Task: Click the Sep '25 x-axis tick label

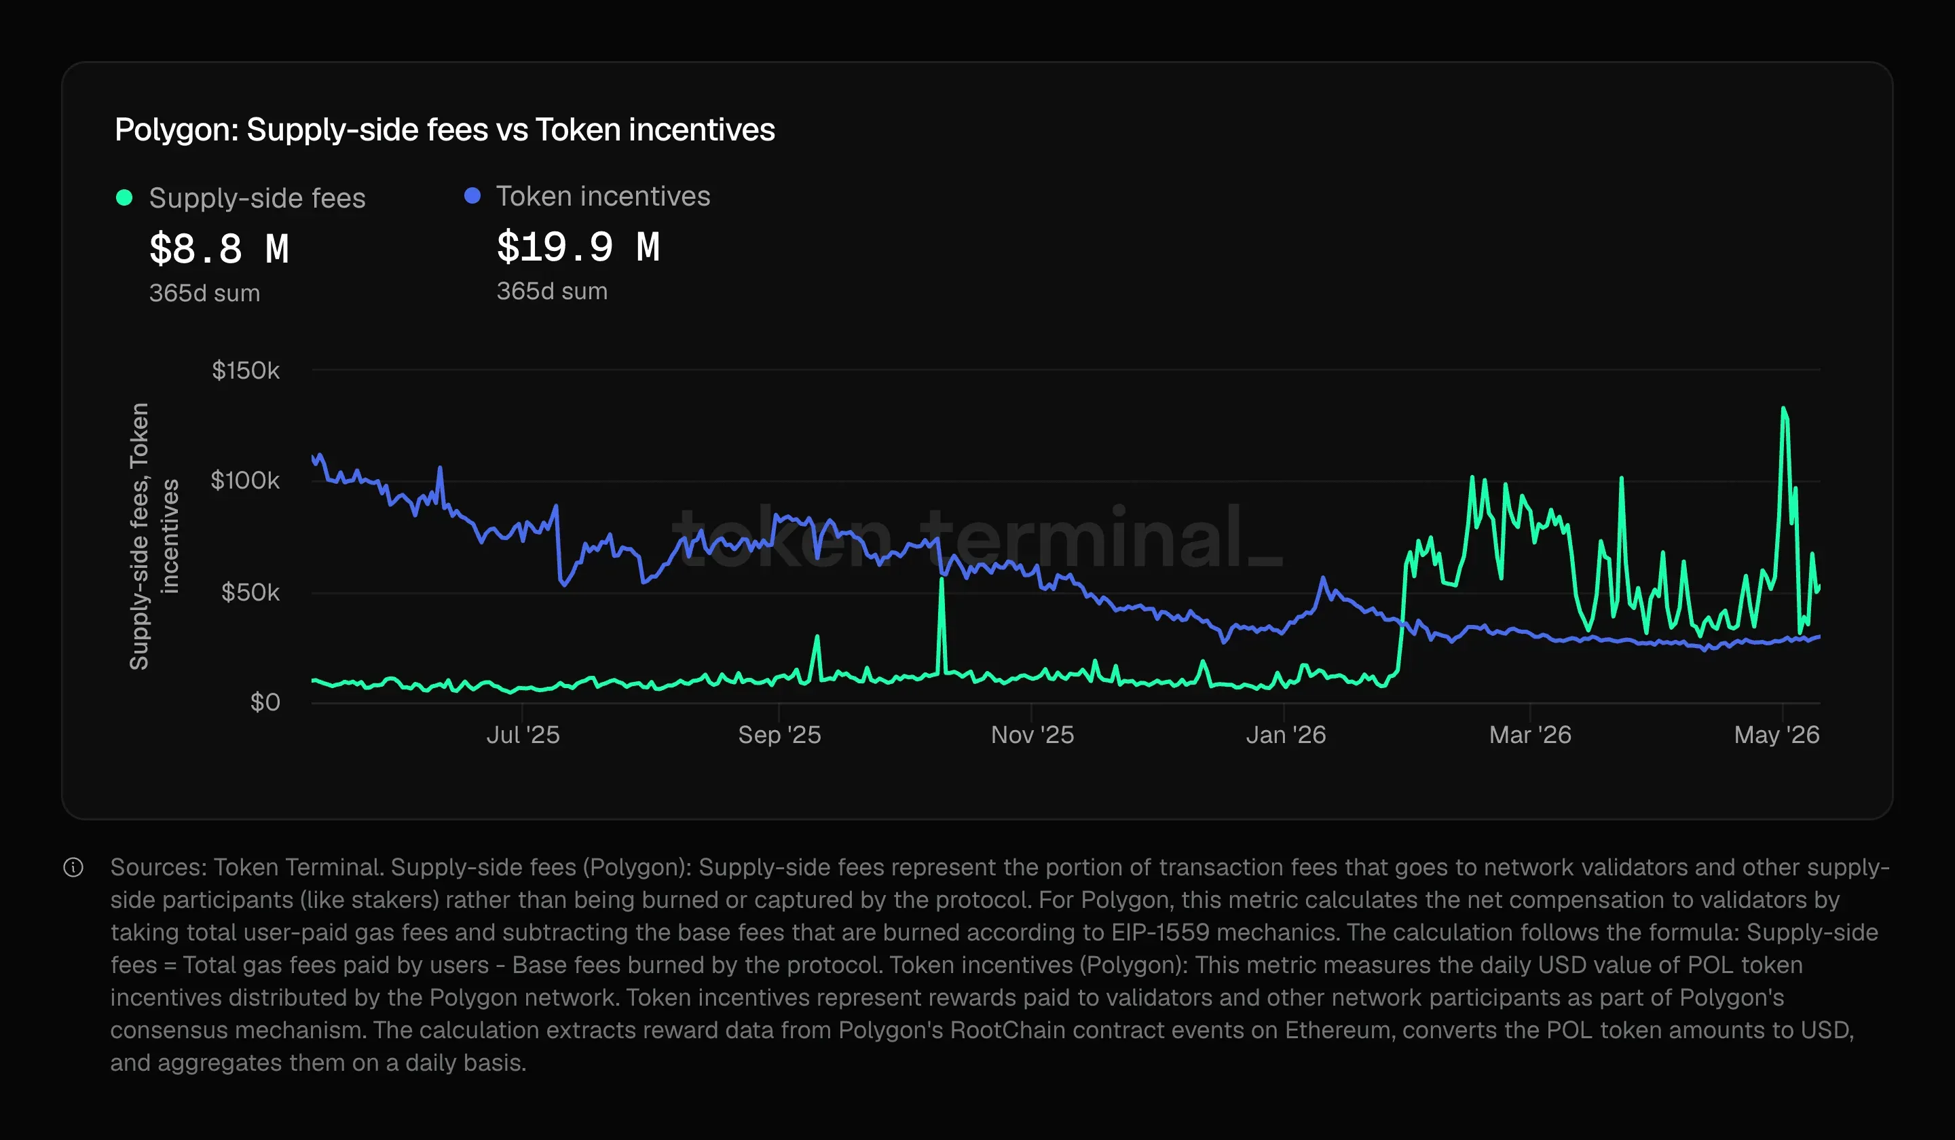Action: point(779,734)
